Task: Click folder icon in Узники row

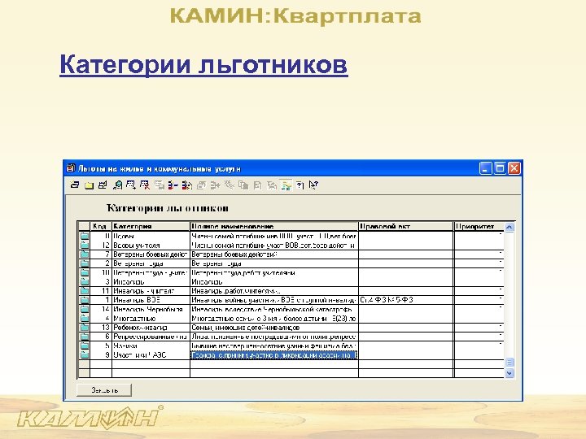Action: 85,346
